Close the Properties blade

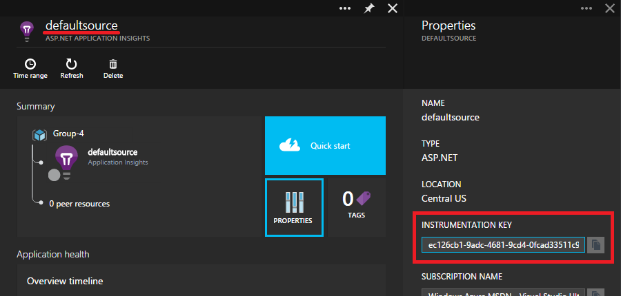point(610,8)
